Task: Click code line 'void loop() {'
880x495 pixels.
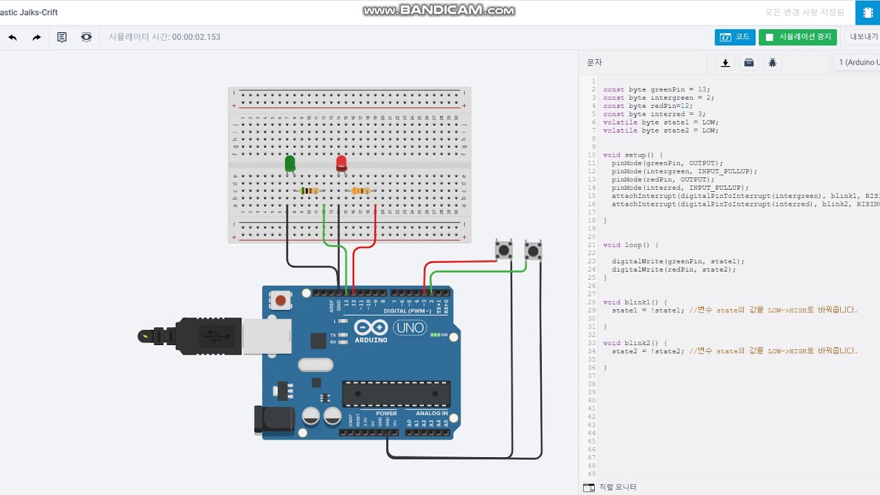Action: pos(631,245)
